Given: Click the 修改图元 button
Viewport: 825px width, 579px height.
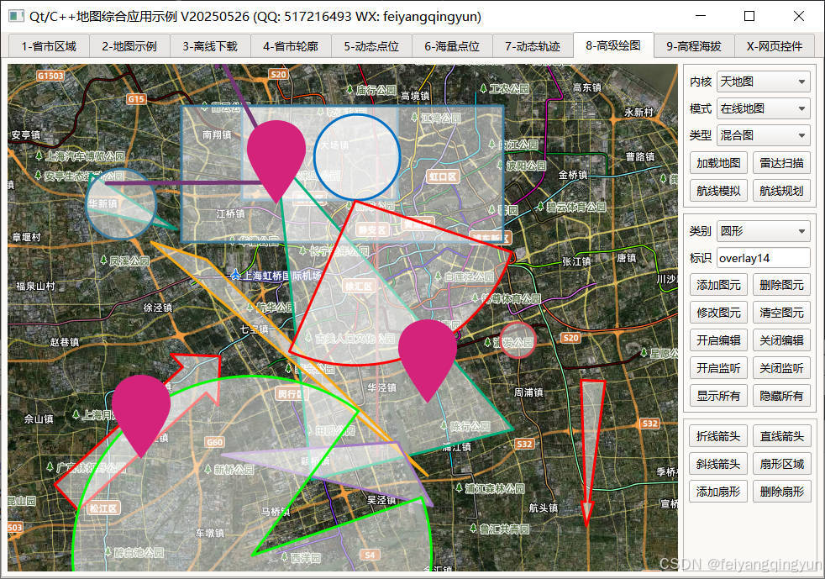Looking at the screenshot, I should [x=718, y=313].
